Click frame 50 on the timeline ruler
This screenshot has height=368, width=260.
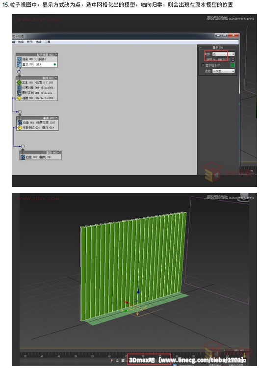tap(76, 356)
